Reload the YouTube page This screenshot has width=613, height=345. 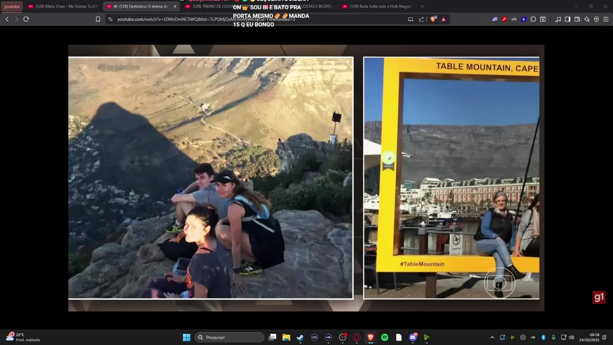(x=26, y=19)
